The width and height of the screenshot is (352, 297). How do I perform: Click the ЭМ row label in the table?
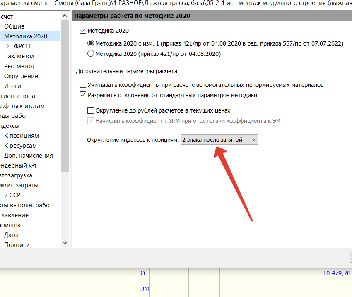click(145, 289)
